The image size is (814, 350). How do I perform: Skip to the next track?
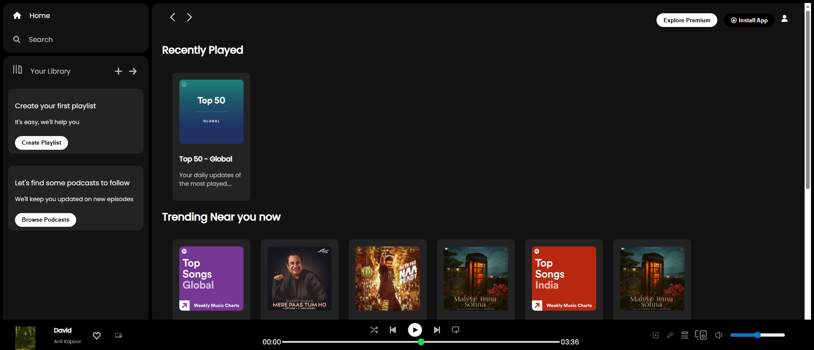pyautogui.click(x=437, y=330)
